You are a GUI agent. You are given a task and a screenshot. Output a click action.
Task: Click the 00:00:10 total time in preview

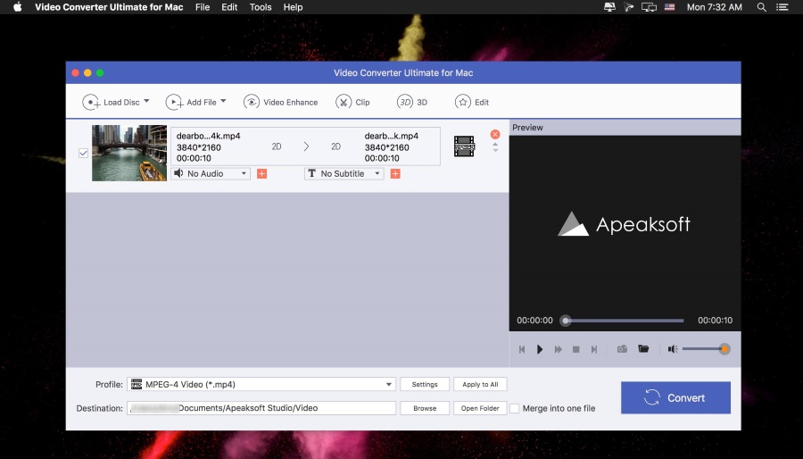715,321
